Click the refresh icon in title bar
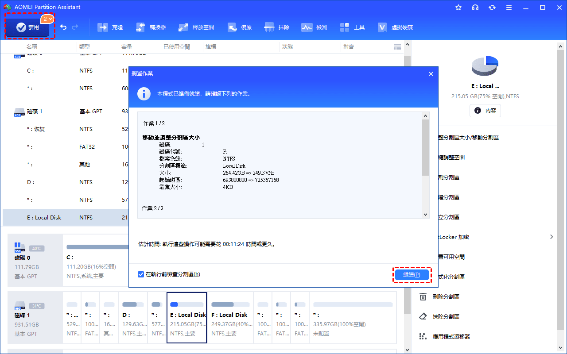This screenshot has width=567, height=354. [x=492, y=8]
